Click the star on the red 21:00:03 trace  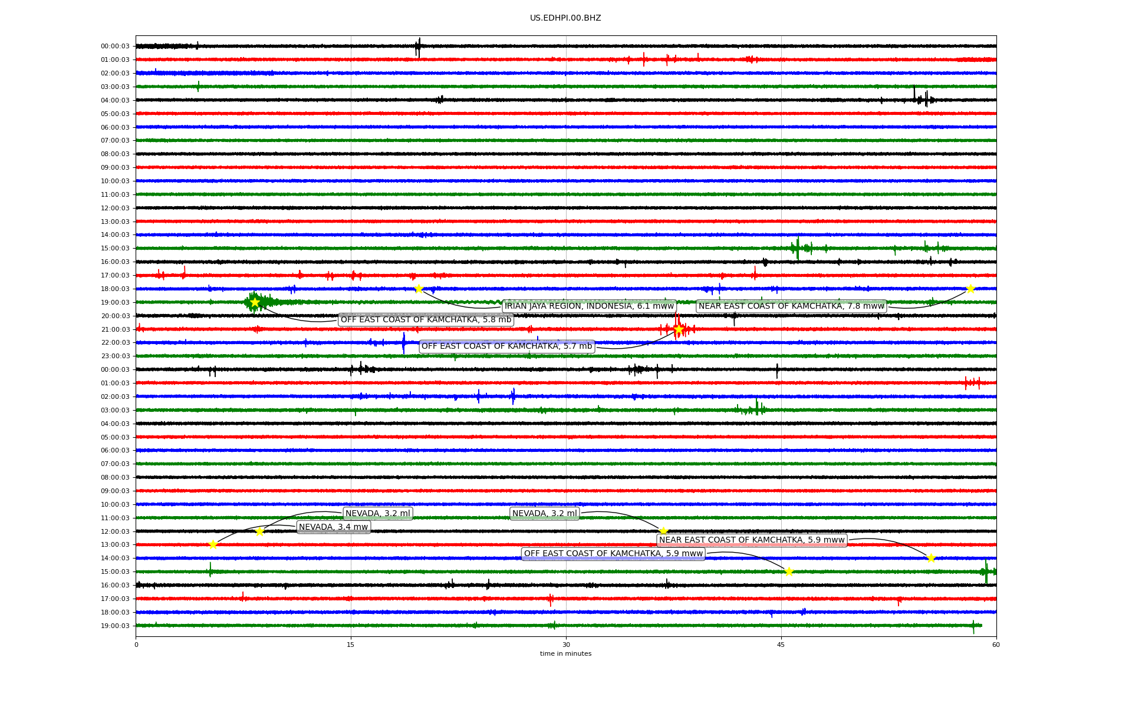click(x=678, y=329)
